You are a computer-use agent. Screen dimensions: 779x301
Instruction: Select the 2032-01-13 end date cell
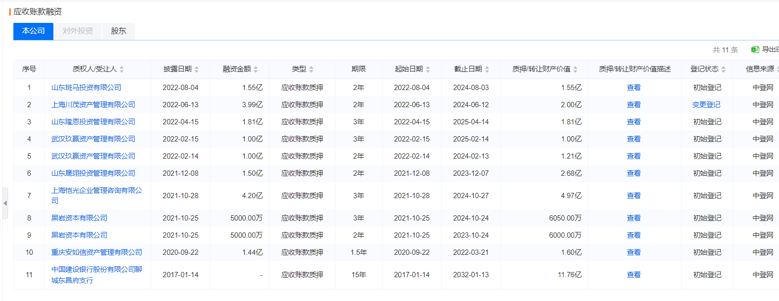point(471,275)
